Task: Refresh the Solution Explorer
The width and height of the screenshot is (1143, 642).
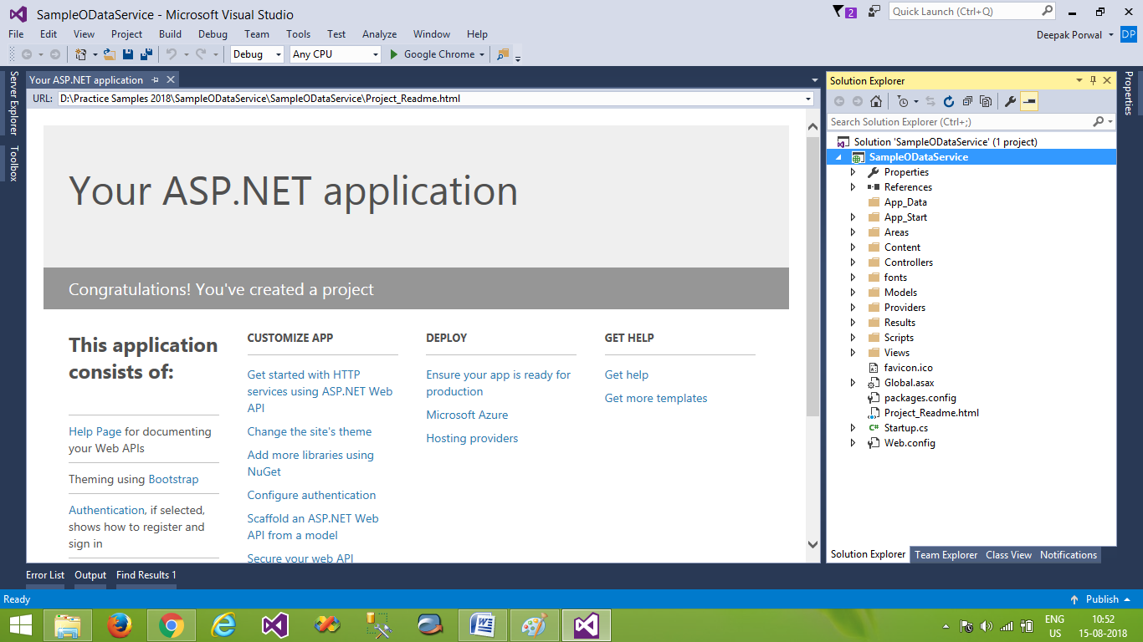Action: pyautogui.click(x=948, y=100)
